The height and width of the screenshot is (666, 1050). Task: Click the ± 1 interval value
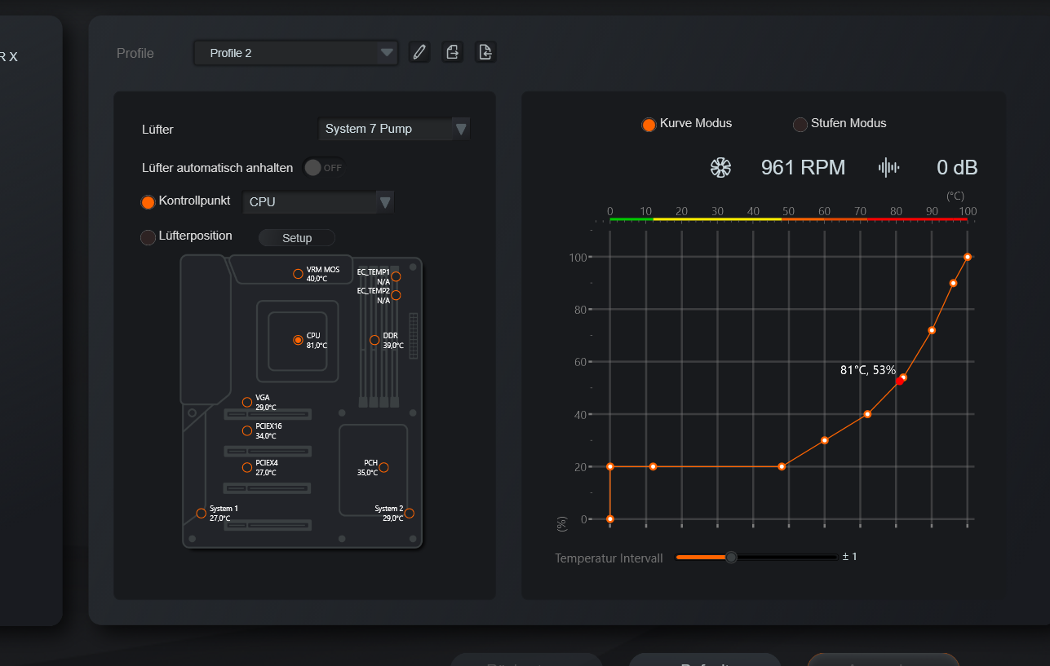(850, 557)
